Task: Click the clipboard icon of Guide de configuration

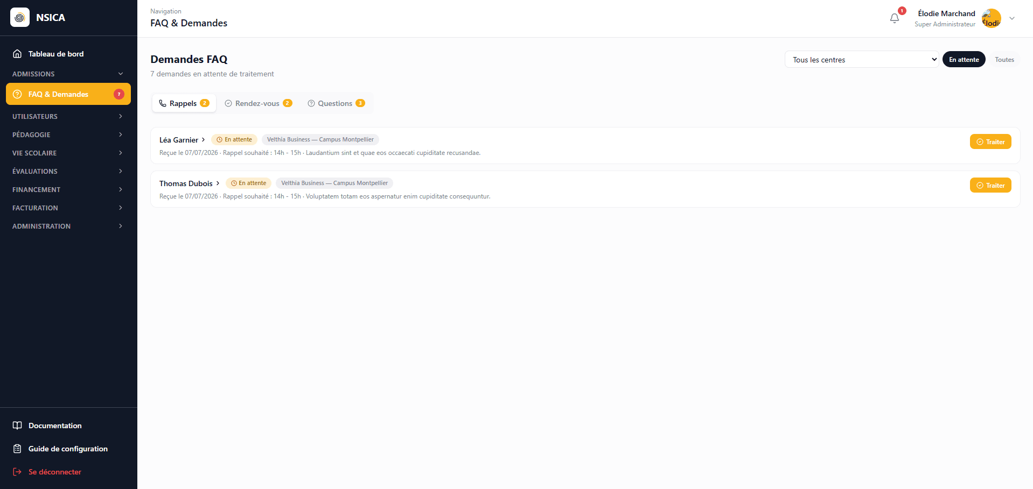Action: point(17,449)
